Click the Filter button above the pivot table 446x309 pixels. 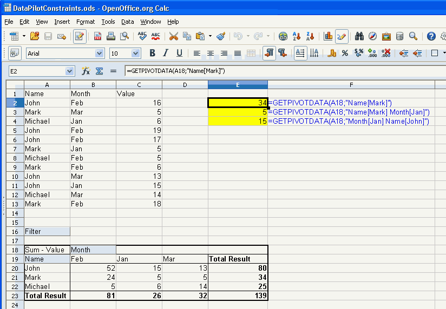click(x=47, y=231)
